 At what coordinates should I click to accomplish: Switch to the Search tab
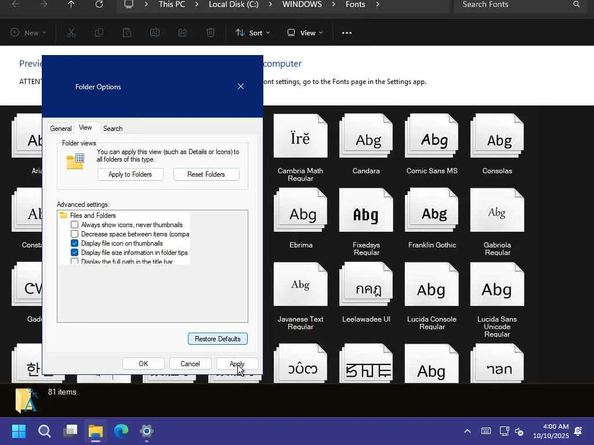113,129
